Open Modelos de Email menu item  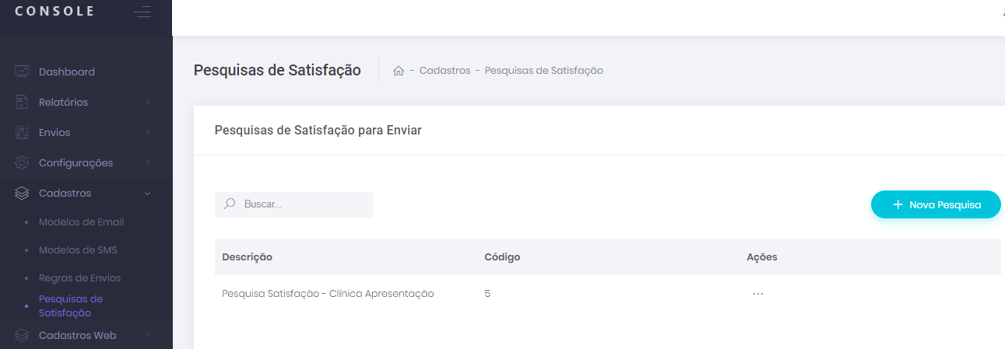click(81, 222)
